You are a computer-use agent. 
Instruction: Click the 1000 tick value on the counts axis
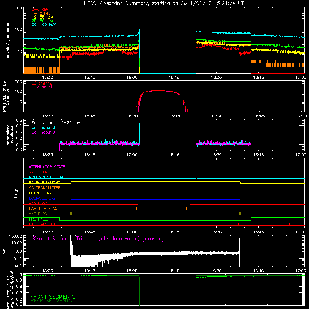17,8
